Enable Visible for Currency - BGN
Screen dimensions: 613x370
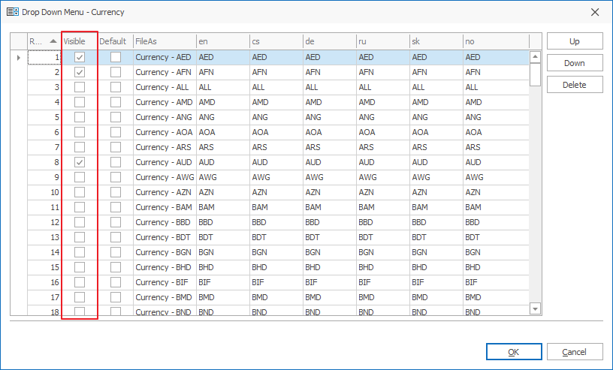point(80,252)
